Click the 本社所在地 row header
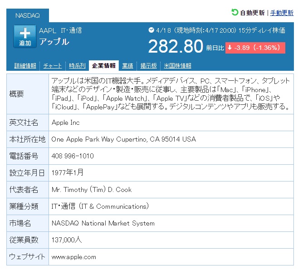The image size is (298, 270). [28, 139]
